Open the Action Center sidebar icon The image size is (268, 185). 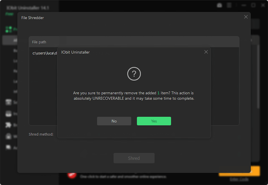(8, 147)
